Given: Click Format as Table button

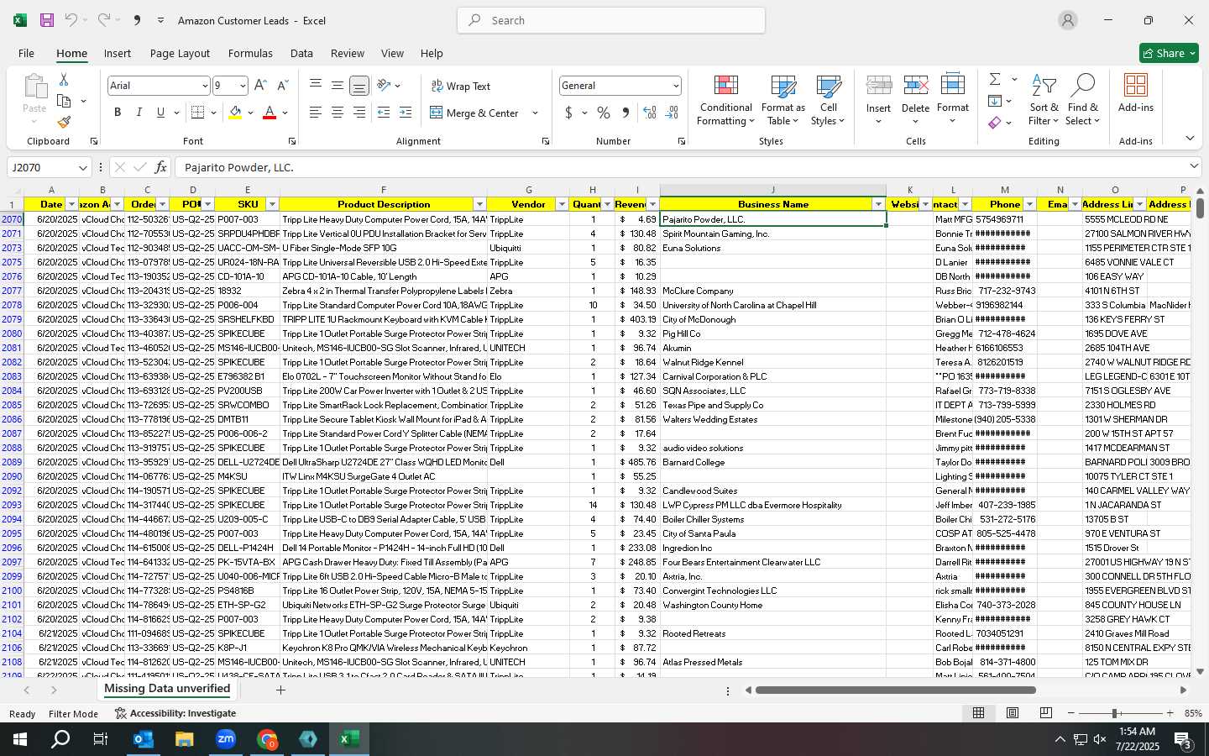Looking at the screenshot, I should [x=782, y=99].
